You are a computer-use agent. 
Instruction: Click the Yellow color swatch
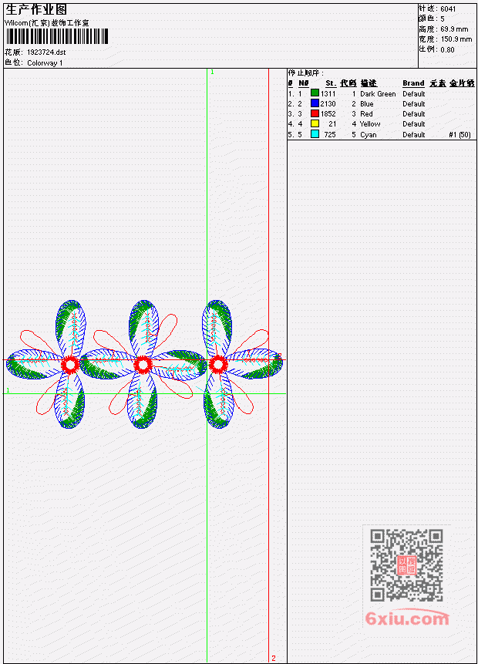[x=315, y=123]
